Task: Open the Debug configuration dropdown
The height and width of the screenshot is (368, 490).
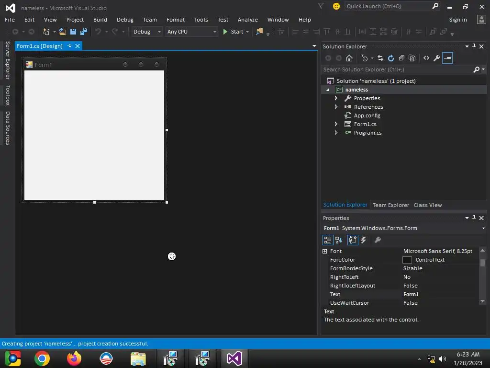Action: coord(147,32)
